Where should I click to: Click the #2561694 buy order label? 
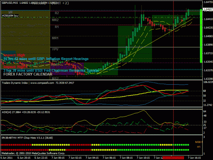(x=10, y=16)
